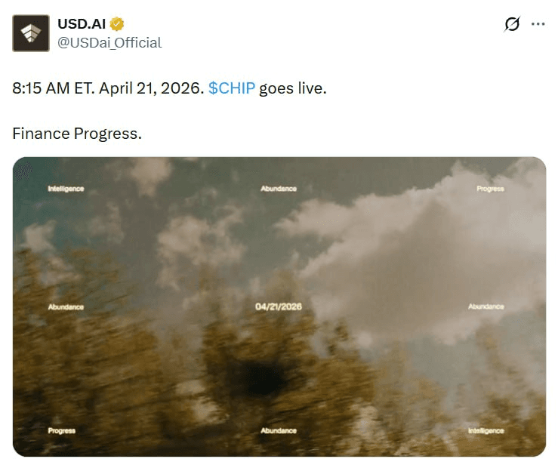Image resolution: width=558 pixels, height=465 pixels.
Task: Click "Progress" label at image bottom-left
Action: (x=61, y=430)
